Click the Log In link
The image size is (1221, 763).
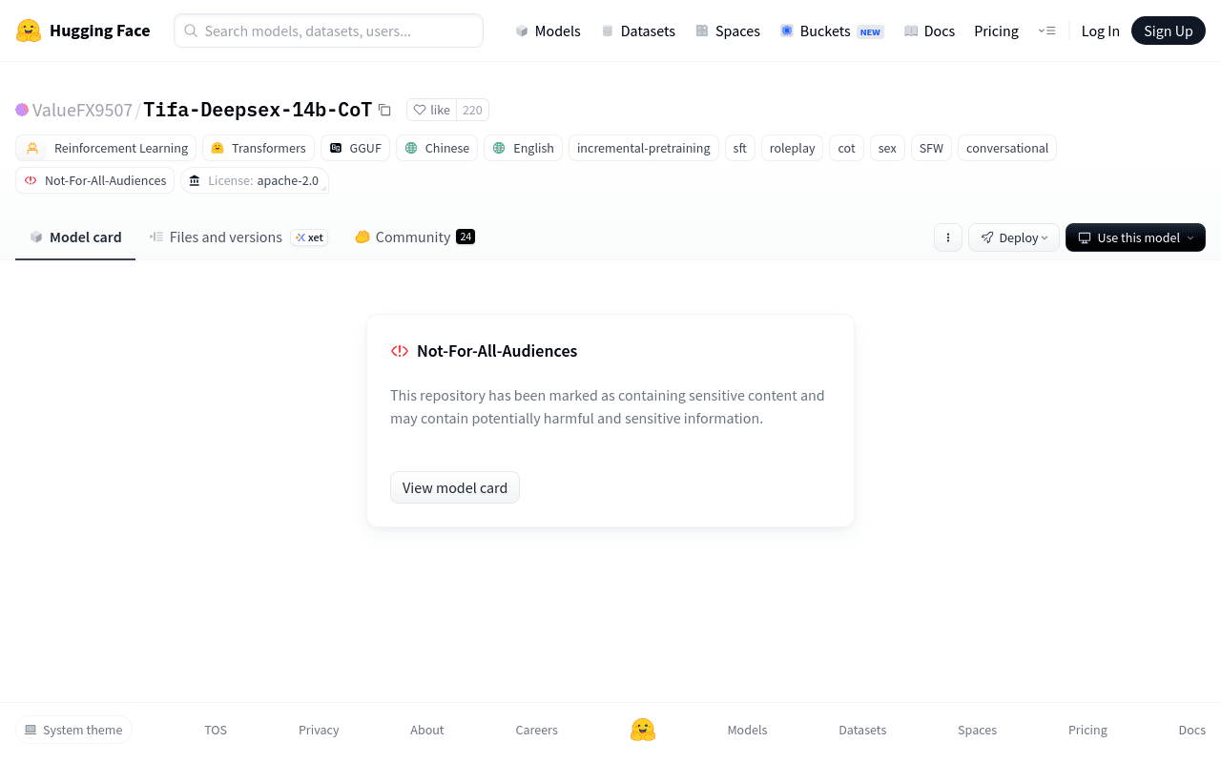click(x=1100, y=31)
